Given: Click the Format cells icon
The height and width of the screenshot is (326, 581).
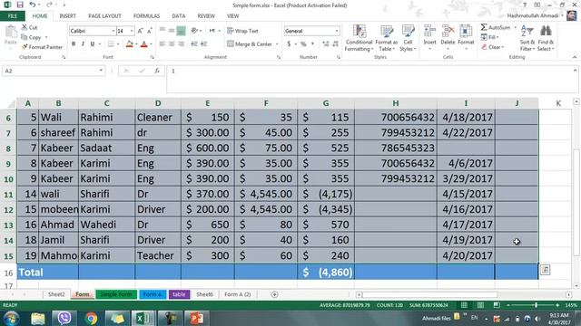Looking at the screenshot, I should click(x=466, y=31).
